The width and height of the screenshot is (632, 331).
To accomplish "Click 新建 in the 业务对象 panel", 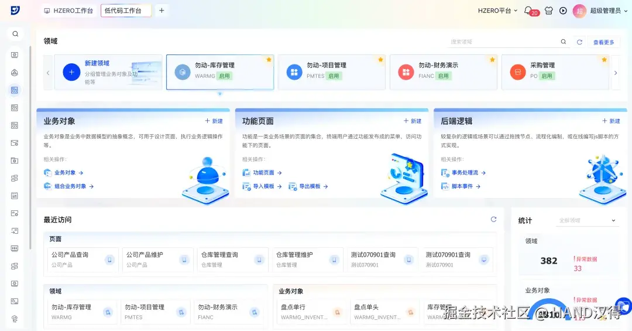I will (x=214, y=121).
